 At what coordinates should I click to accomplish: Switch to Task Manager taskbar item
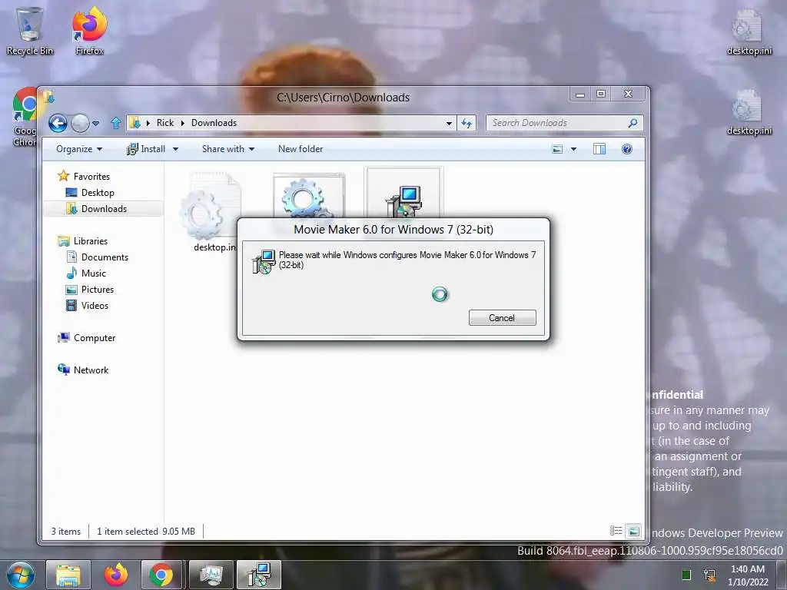pyautogui.click(x=211, y=575)
